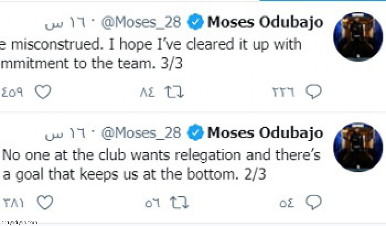
Task: Reply to the 3/3 tweet
Action: click(x=314, y=92)
